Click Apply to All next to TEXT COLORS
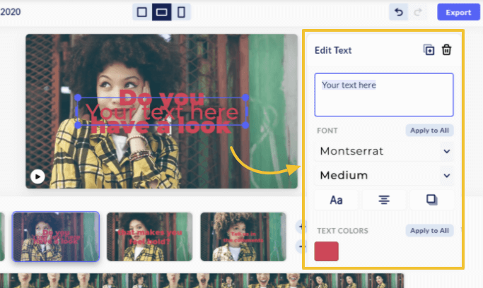 point(429,231)
